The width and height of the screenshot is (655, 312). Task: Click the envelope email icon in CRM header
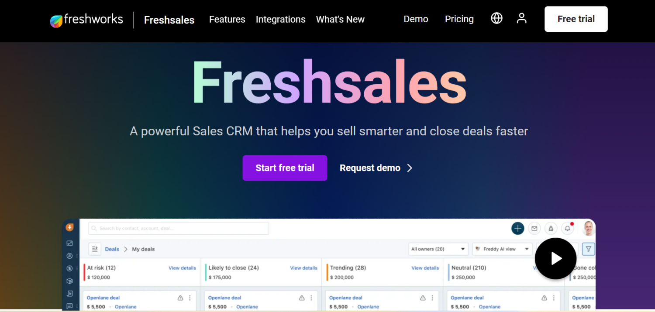coord(534,228)
